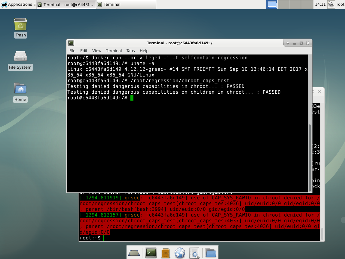
Task: Open Application Finder magnifier icon in dock
Action: tap(194, 253)
